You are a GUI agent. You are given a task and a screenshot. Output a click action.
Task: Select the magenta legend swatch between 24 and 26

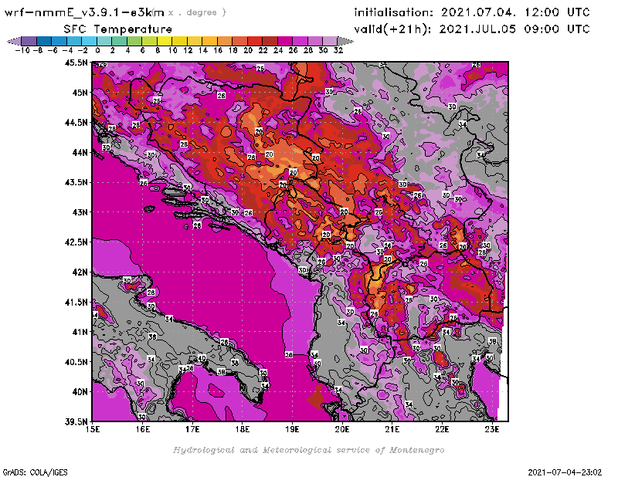285,41
